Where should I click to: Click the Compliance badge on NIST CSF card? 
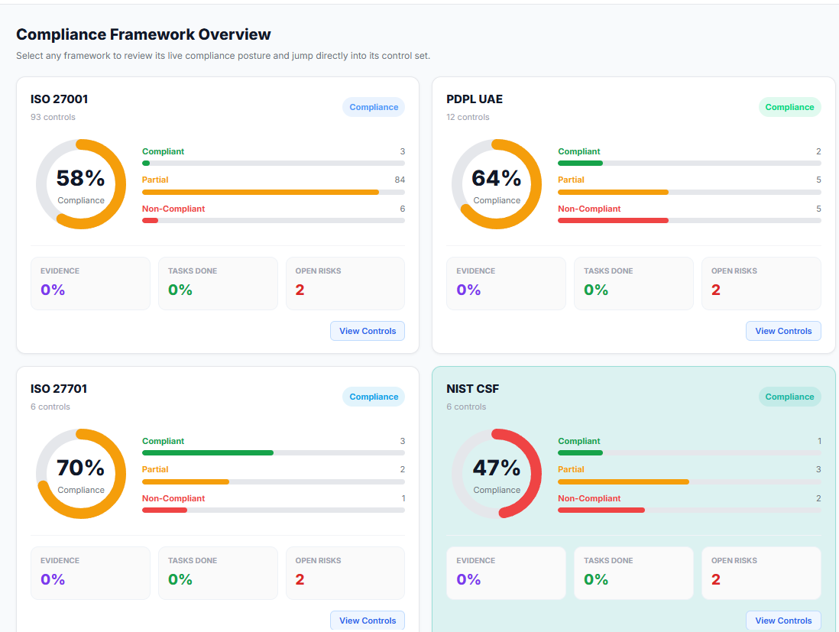point(789,397)
